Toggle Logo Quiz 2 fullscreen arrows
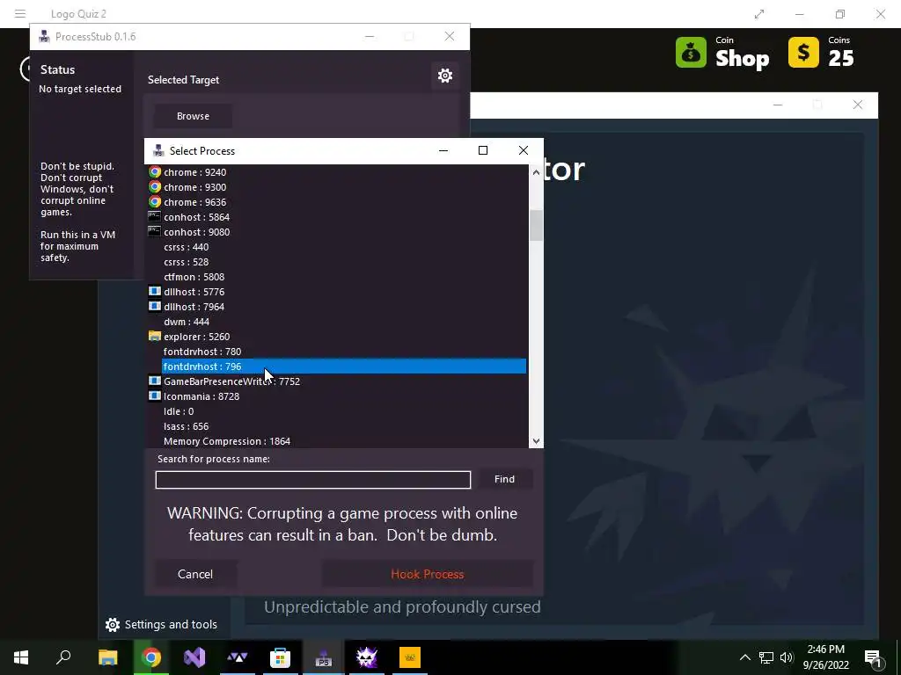This screenshot has width=901, height=675. (759, 14)
